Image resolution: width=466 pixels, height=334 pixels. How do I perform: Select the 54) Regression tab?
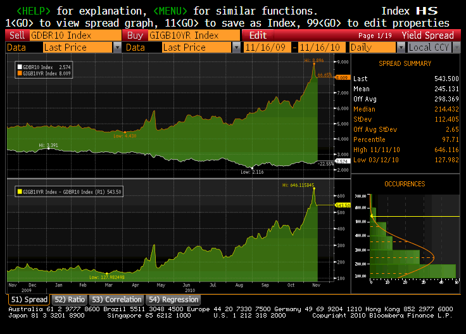(173, 299)
